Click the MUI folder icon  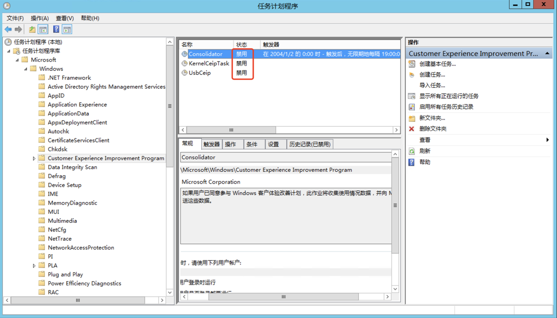coord(42,212)
